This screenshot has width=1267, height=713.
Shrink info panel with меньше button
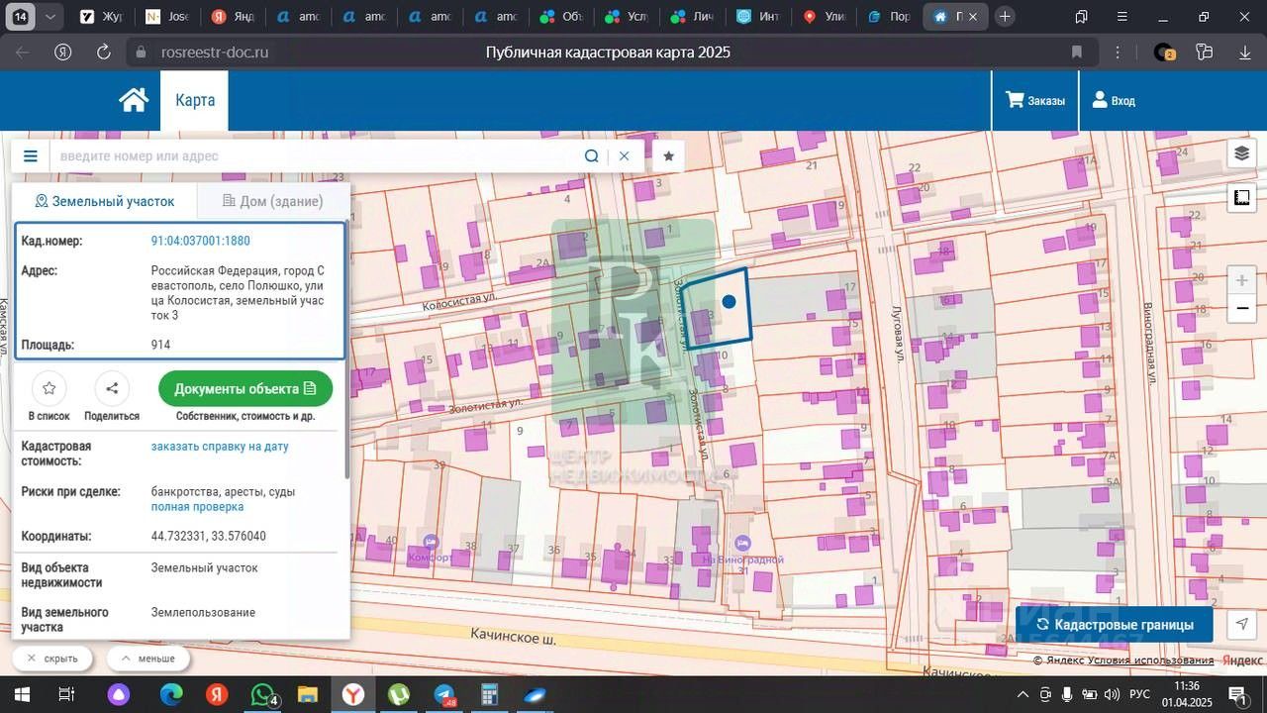[147, 659]
